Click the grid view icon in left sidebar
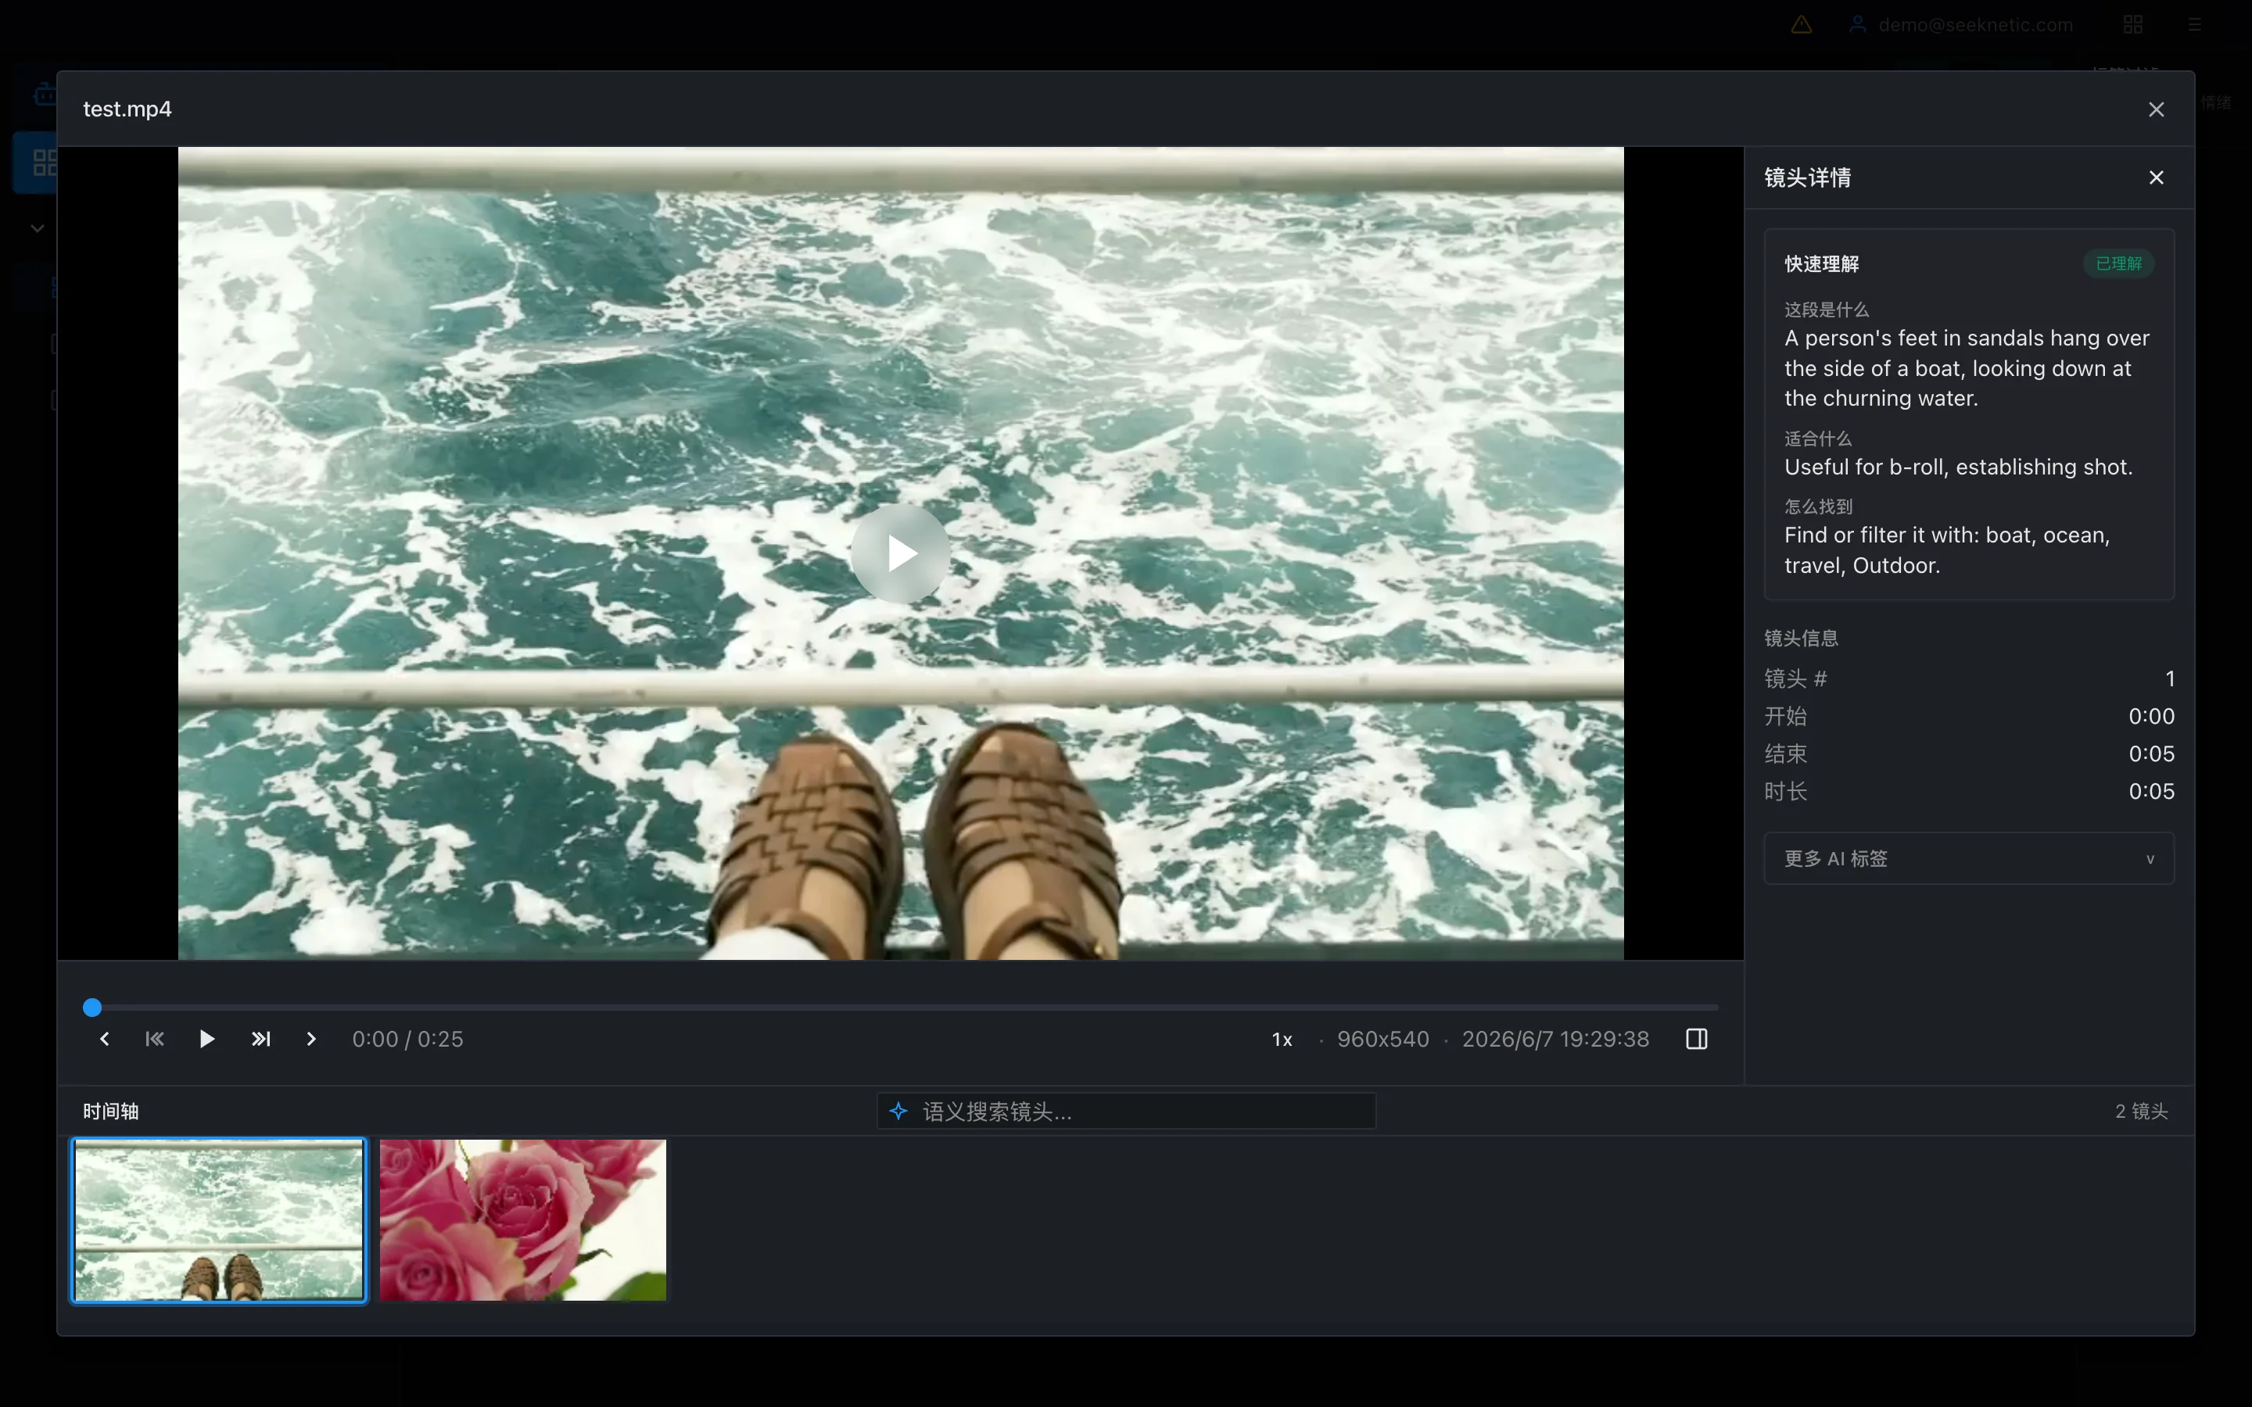Viewport: 2252px width, 1407px height. [44, 163]
